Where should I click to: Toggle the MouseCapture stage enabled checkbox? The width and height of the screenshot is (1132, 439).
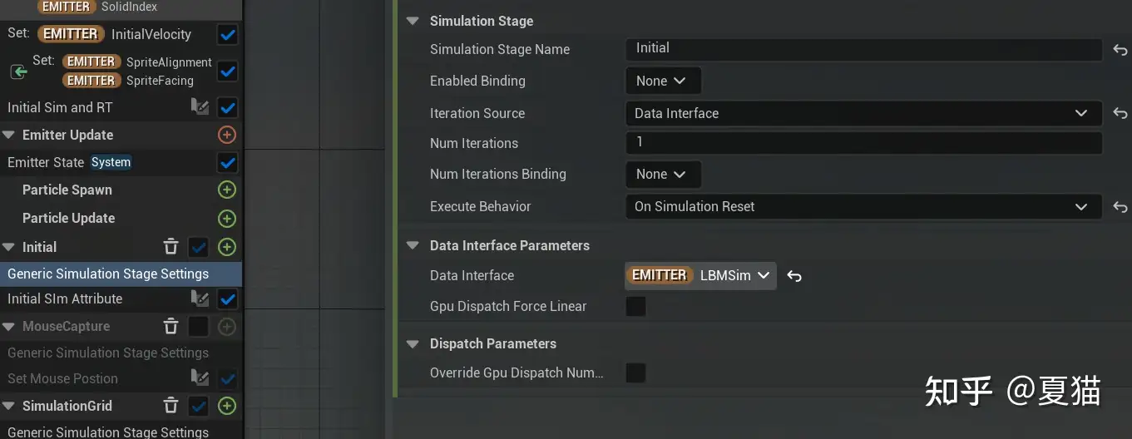(198, 327)
